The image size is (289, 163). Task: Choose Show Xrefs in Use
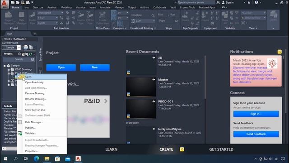click(x=42, y=110)
